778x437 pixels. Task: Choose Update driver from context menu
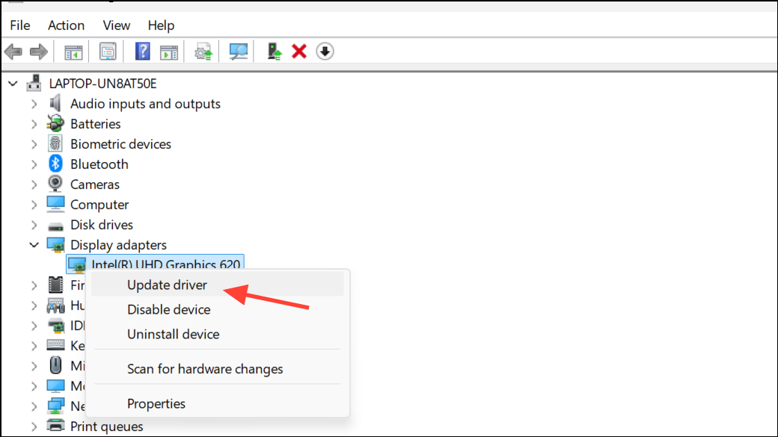(167, 285)
